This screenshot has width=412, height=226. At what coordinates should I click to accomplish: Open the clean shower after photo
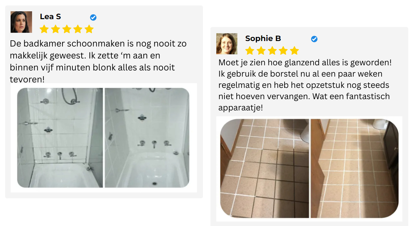pyautogui.click(x=147, y=138)
